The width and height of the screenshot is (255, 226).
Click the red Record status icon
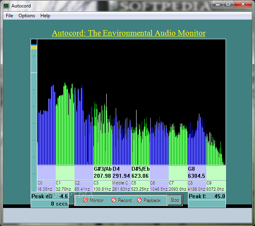(x=114, y=200)
